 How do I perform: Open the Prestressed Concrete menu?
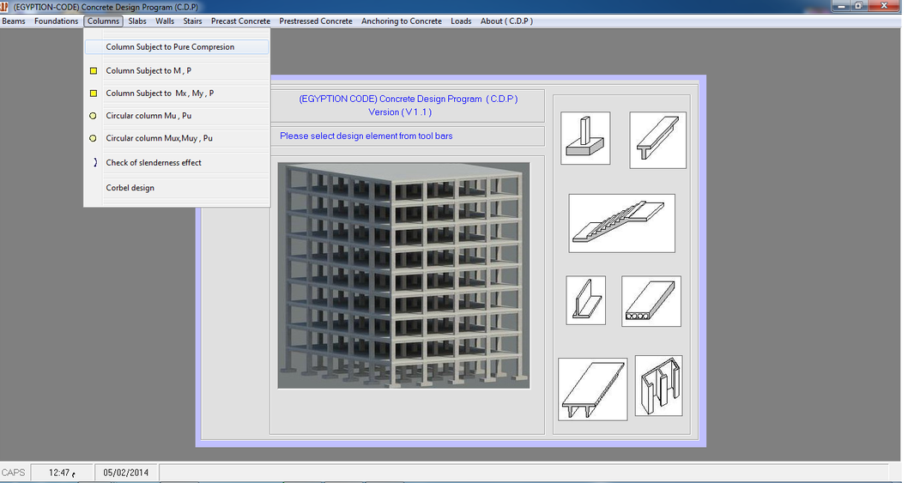point(316,21)
